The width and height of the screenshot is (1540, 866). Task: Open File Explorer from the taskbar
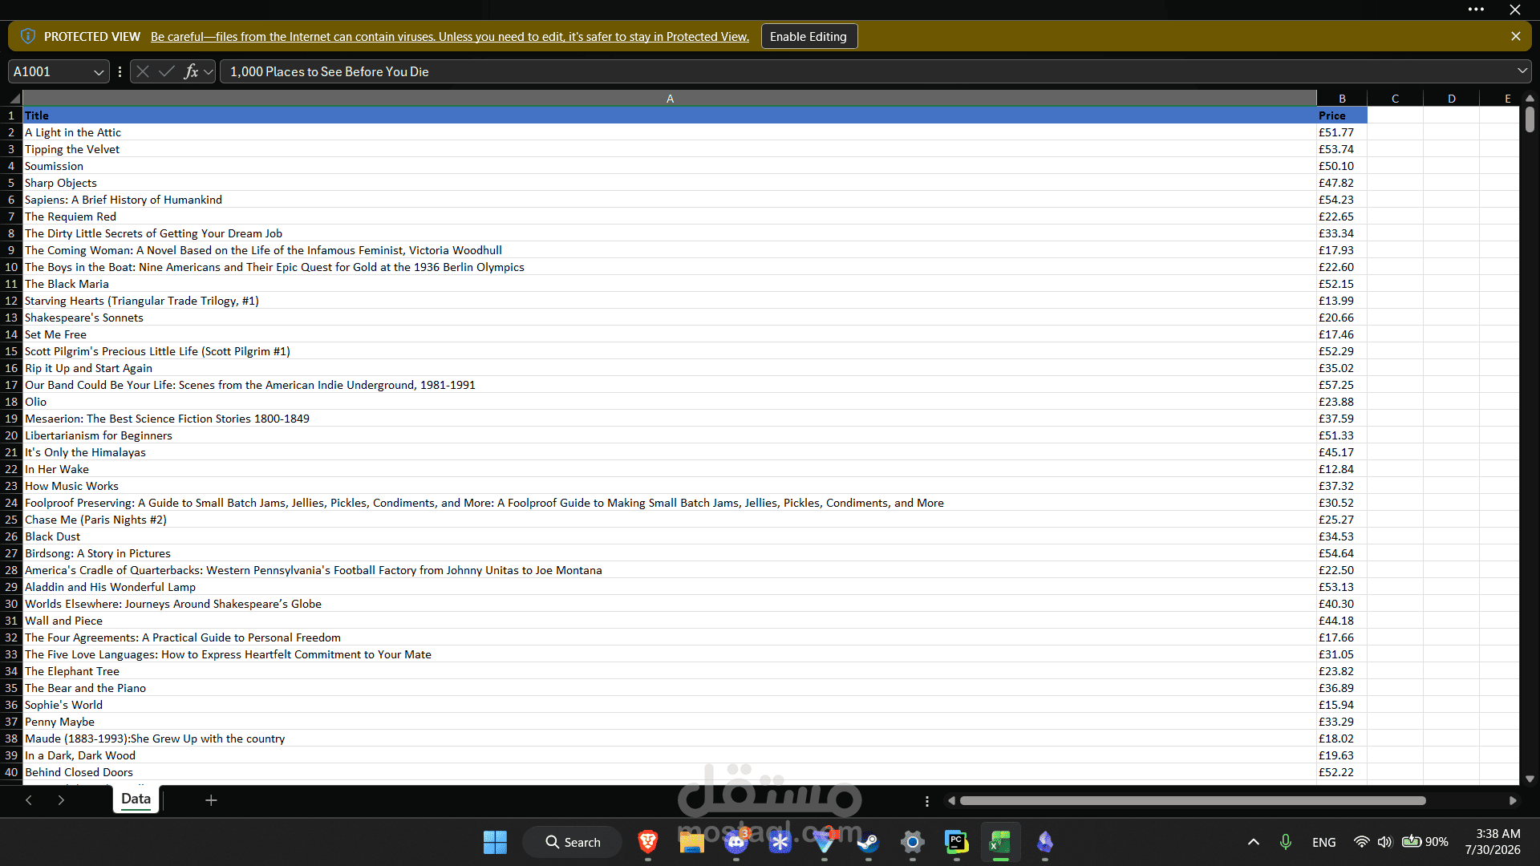point(691,842)
